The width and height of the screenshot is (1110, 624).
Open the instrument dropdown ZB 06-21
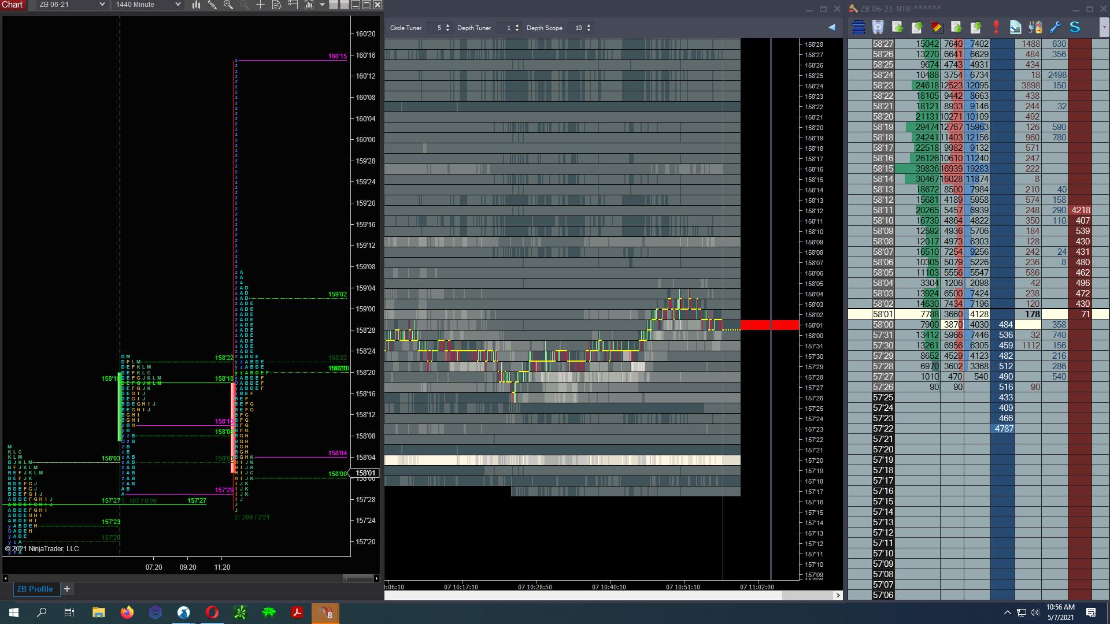pos(72,5)
